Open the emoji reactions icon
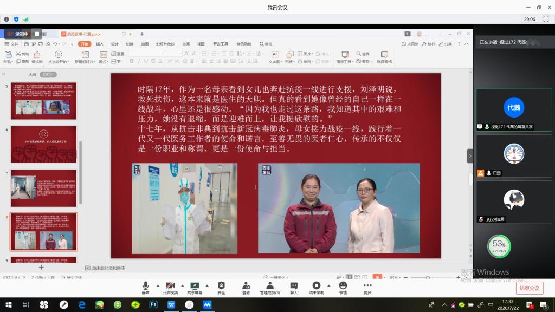This screenshot has width=555, height=312. (343, 286)
